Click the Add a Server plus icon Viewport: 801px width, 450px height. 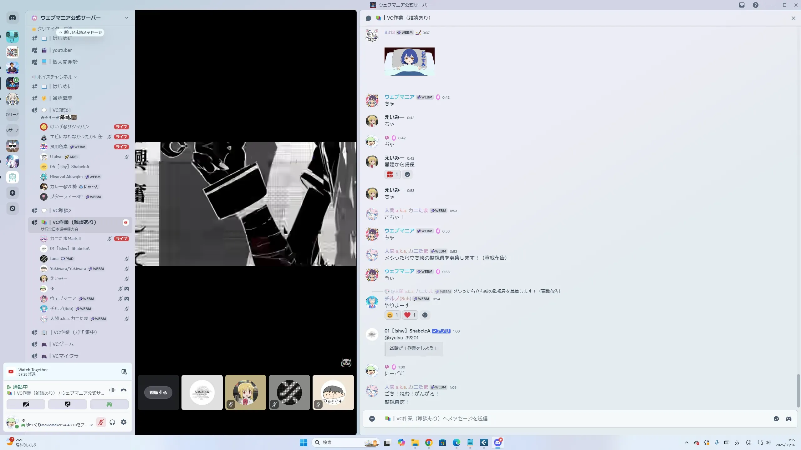13,193
